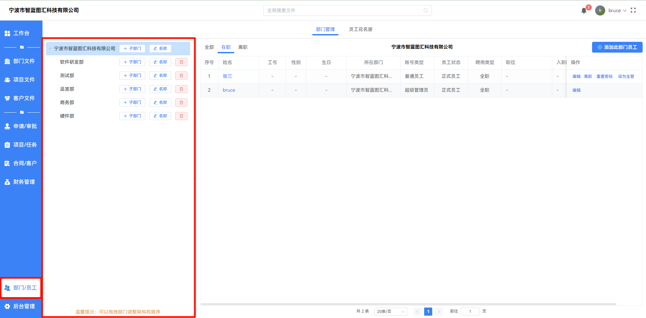This screenshot has height=318, width=646.
Task: Open the 20条/页 page size dropdown
Action: [391, 312]
